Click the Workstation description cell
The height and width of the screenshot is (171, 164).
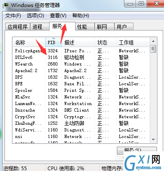[x=78, y=103]
